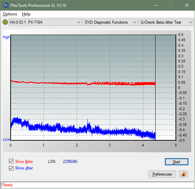The image size is (195, 189).
Task: Close the PlexTools Professional window
Action: (x=187, y=5)
